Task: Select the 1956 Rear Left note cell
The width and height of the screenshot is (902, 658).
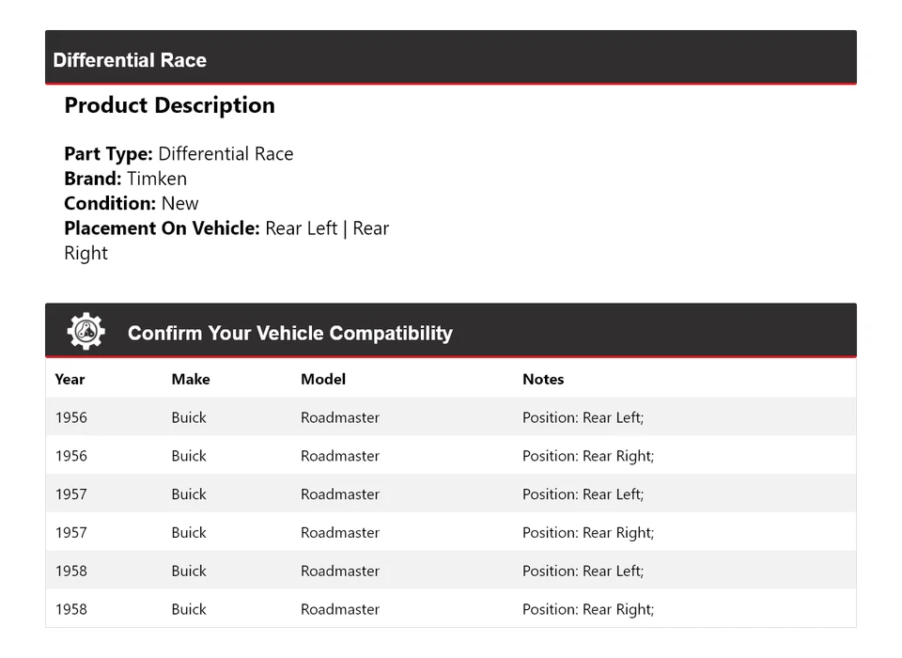Action: (583, 418)
